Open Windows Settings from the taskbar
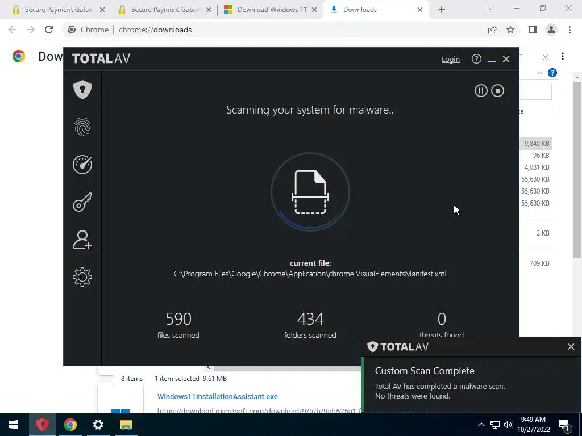The height and width of the screenshot is (436, 582). tap(98, 425)
